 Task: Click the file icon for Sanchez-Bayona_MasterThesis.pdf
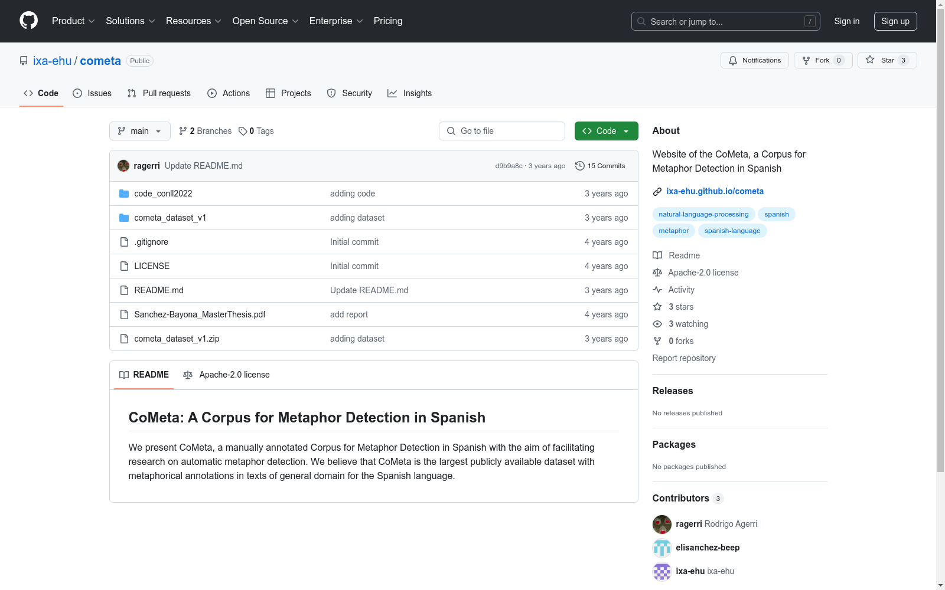click(x=124, y=314)
